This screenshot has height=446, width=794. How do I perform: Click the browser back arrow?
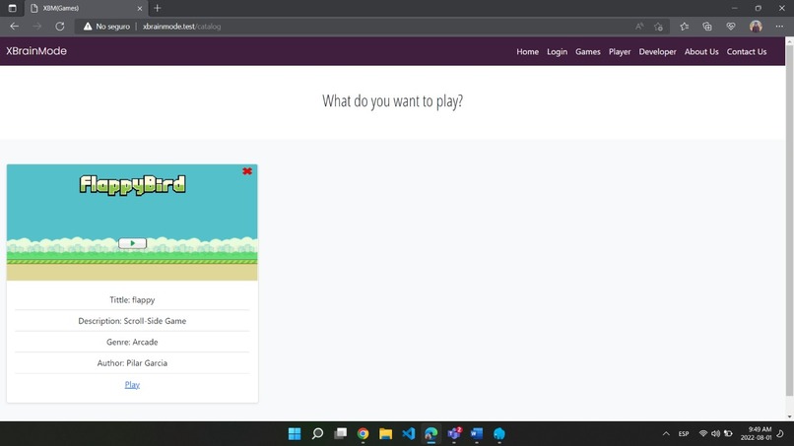coord(14,27)
